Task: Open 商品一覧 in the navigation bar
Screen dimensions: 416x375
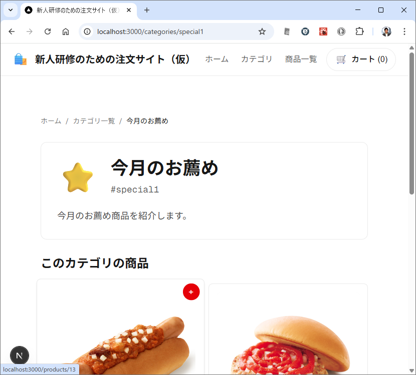Action: [x=301, y=59]
